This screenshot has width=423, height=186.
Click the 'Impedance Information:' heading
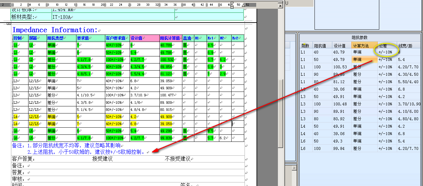tap(55, 30)
